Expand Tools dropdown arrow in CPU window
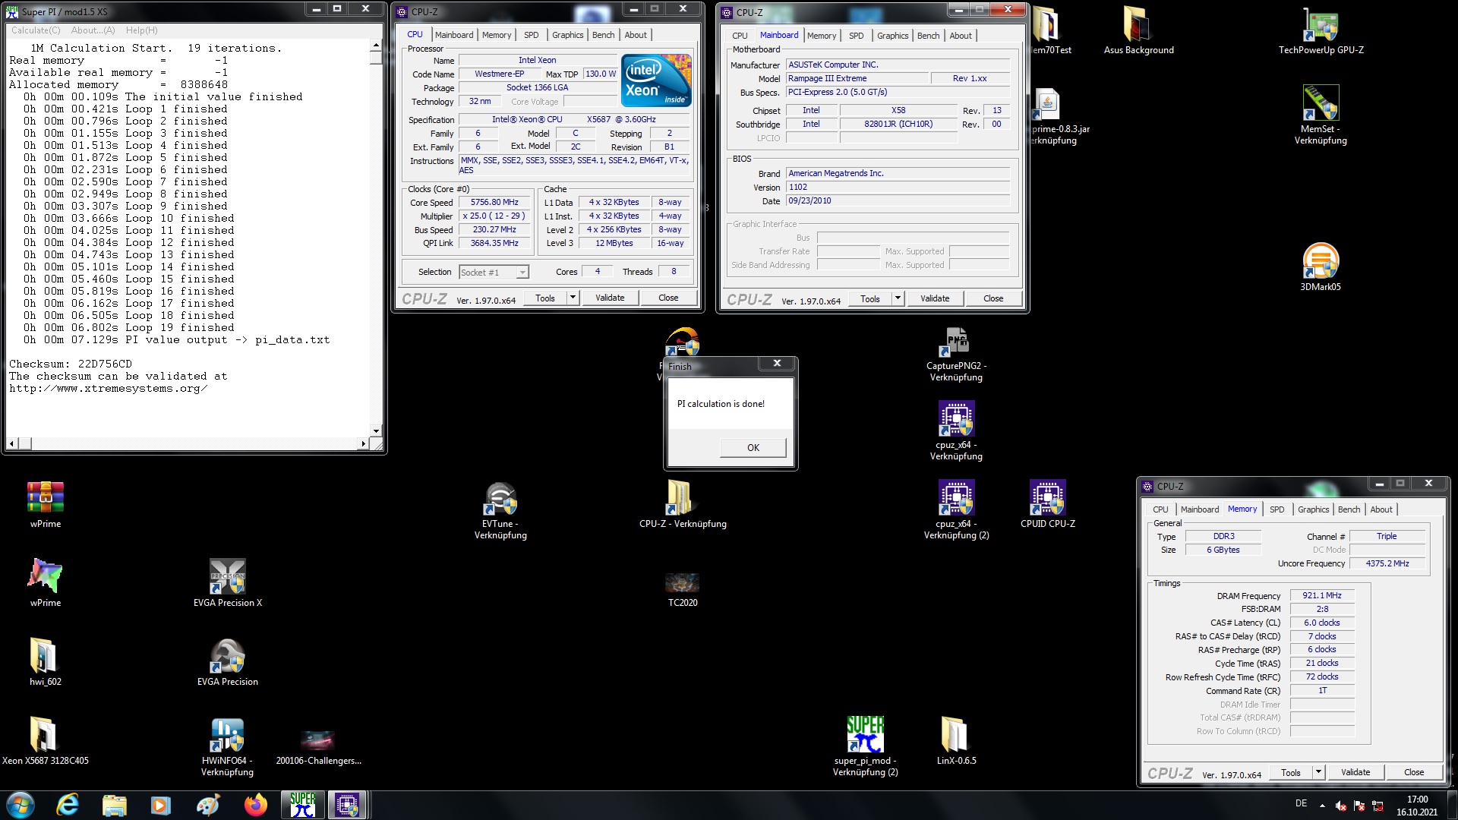1458x820 pixels. click(573, 298)
